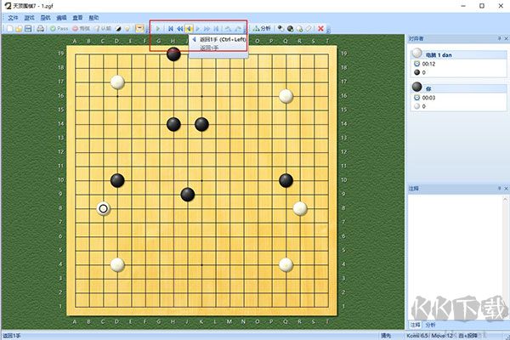The image size is (510, 340).
Task: Pin the 对弈者 players panel
Action: coord(499,39)
